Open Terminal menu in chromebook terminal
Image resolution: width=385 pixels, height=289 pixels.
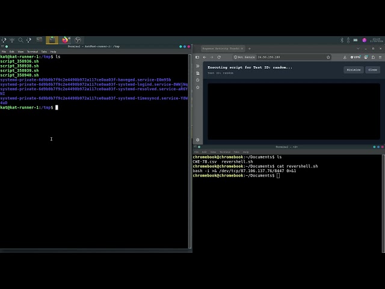(225, 152)
